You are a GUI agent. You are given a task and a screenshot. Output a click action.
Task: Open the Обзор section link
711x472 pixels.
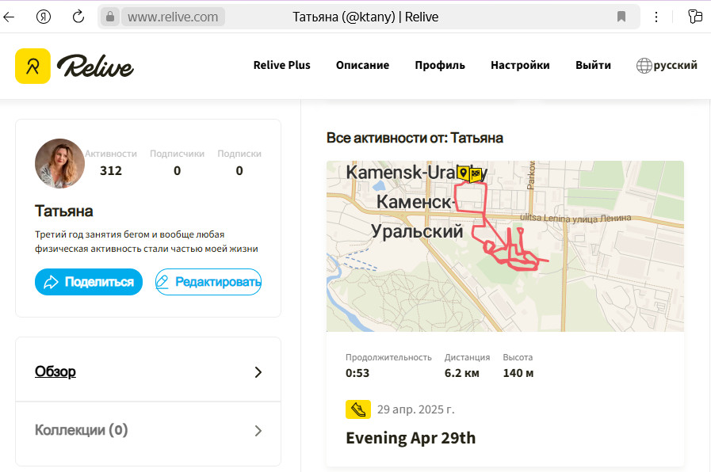coord(55,371)
